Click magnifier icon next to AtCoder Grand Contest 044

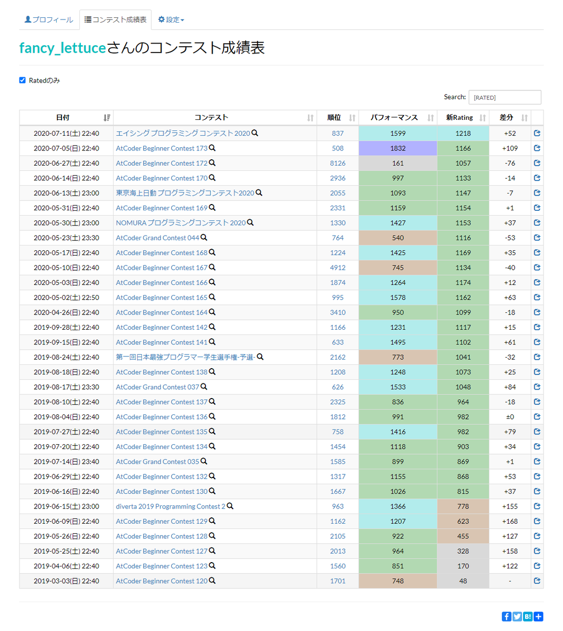(204, 238)
